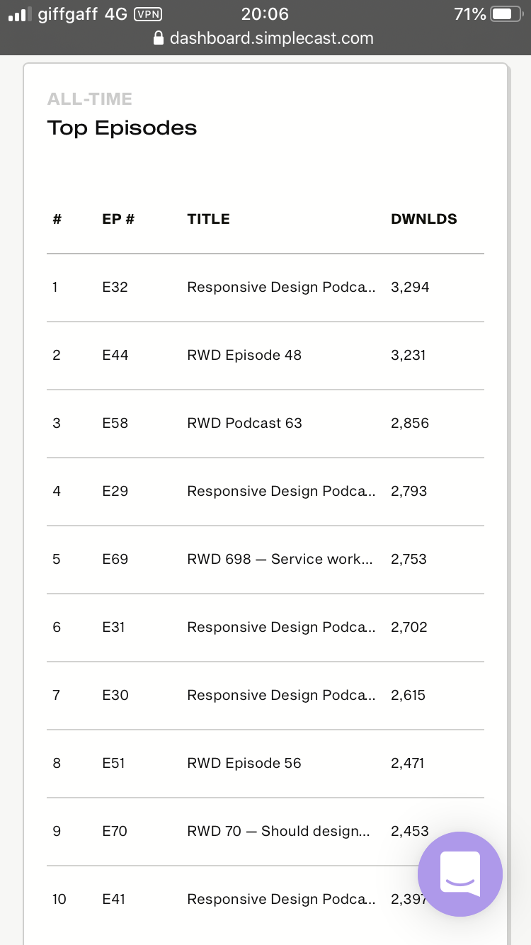Tap the VPN status badge
Viewport: 531px width, 945px height.
point(147,13)
